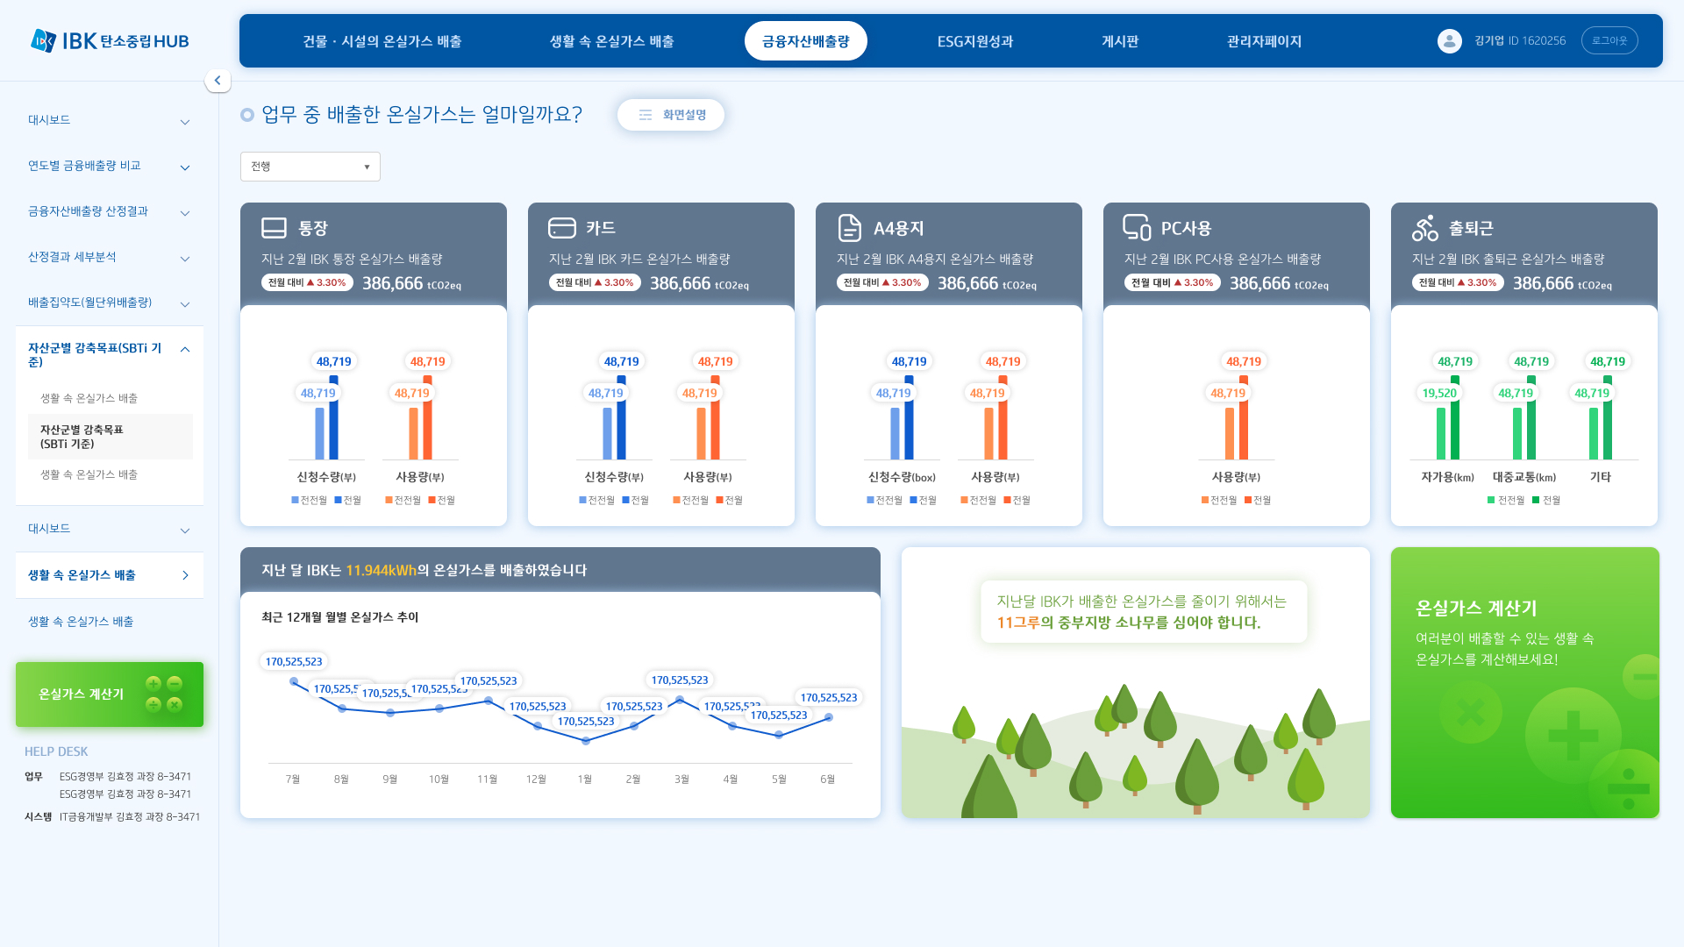The height and width of the screenshot is (947, 1684).
Task: Open 생활 속 온실가스 배출 top tab
Action: coord(611,41)
